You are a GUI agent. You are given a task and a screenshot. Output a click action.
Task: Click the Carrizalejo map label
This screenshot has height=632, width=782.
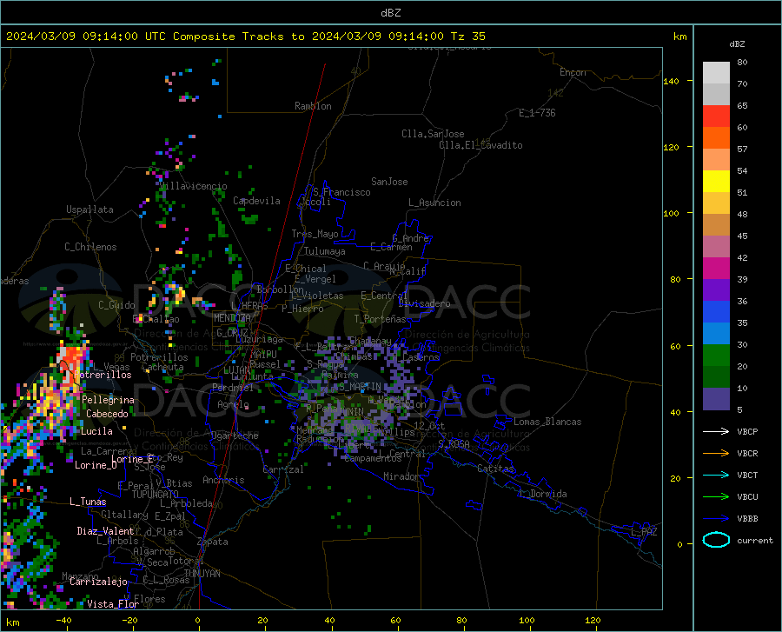[98, 582]
